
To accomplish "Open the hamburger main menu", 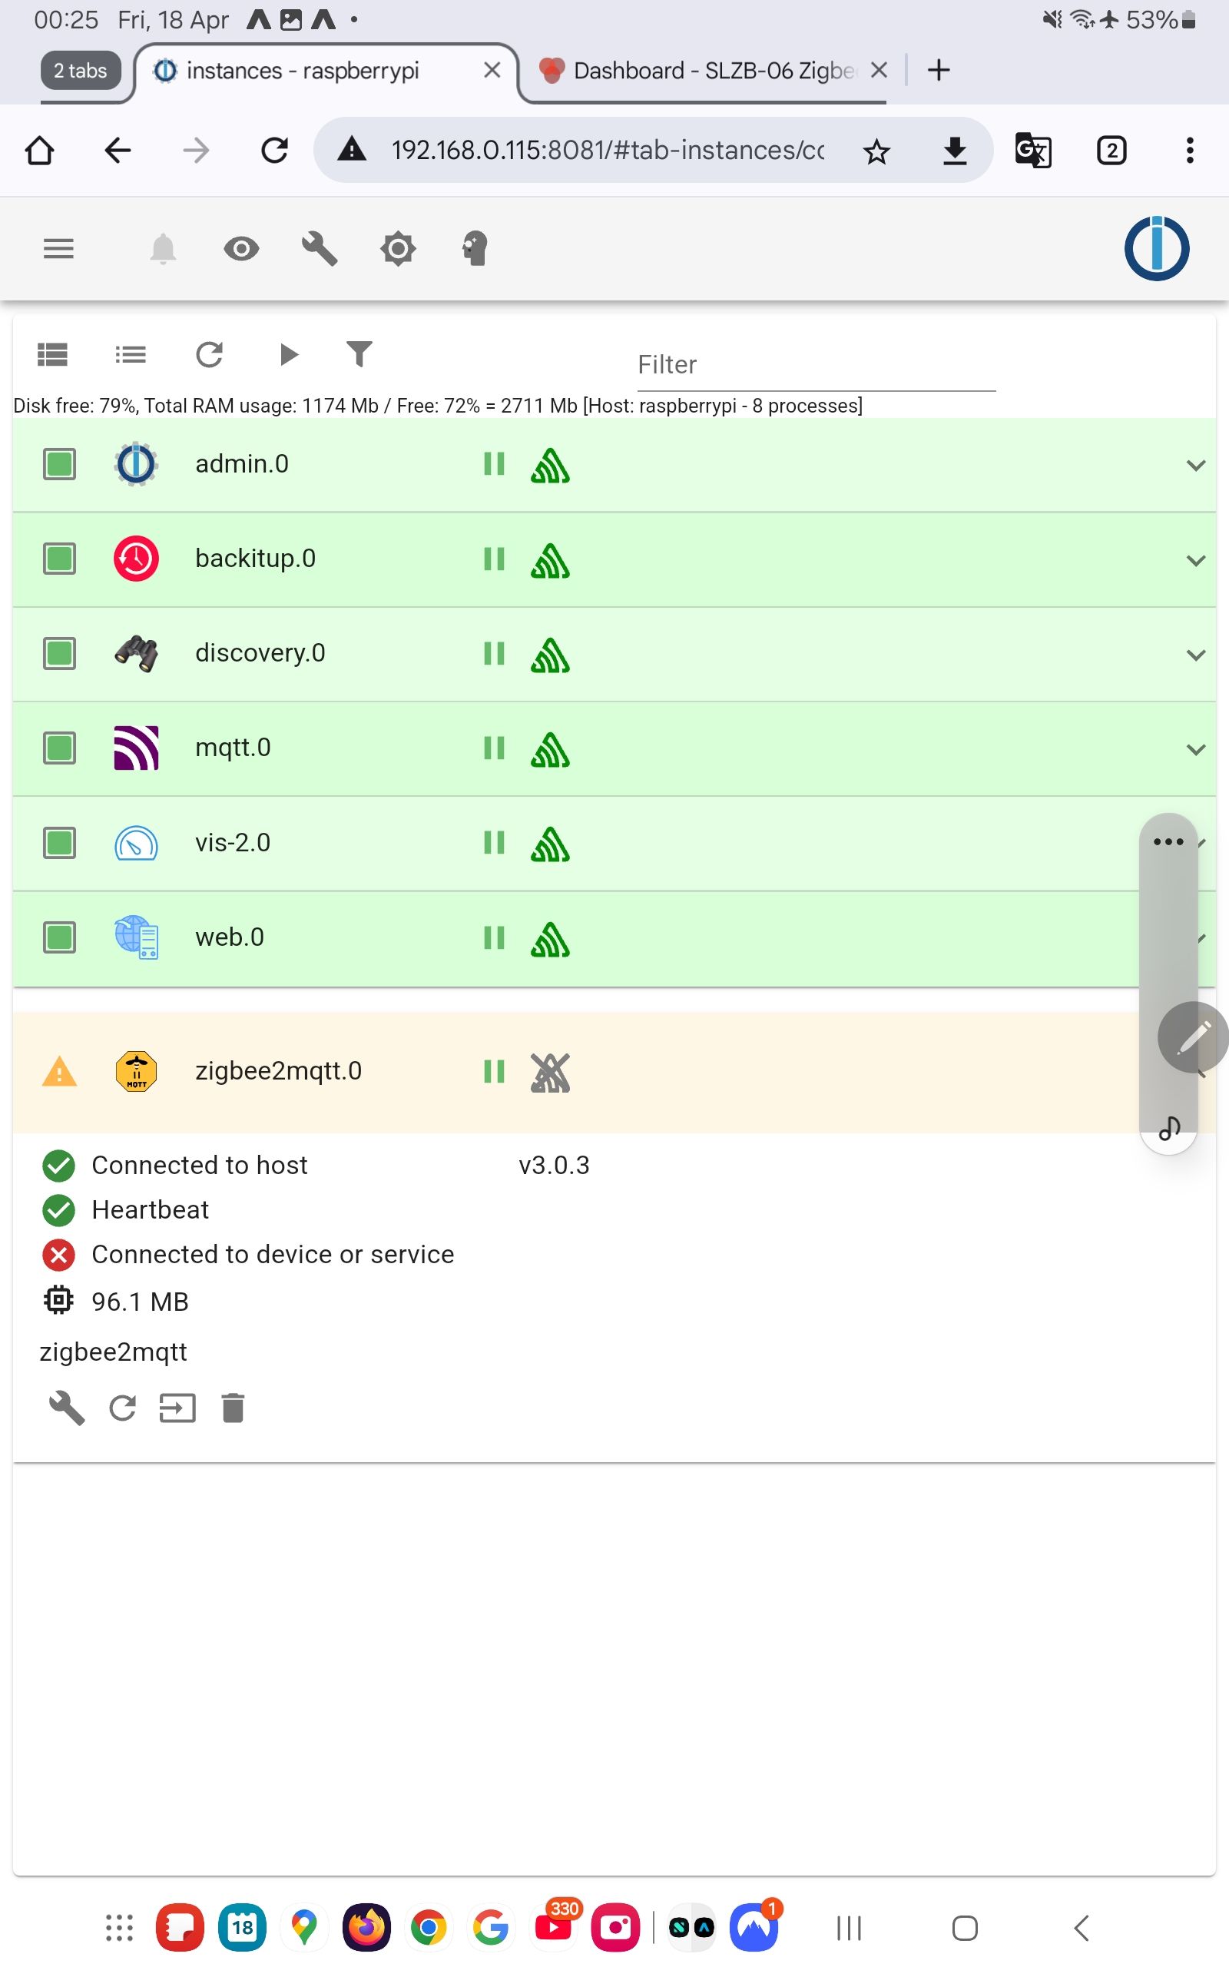I will (58, 248).
